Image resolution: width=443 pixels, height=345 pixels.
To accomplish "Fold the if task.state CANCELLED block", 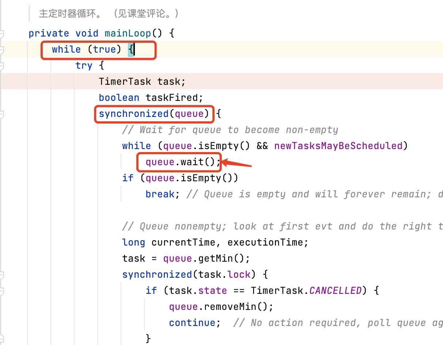I will coord(1,291).
